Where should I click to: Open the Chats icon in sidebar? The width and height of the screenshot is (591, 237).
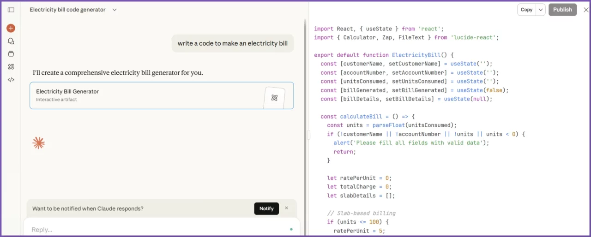pyautogui.click(x=11, y=41)
